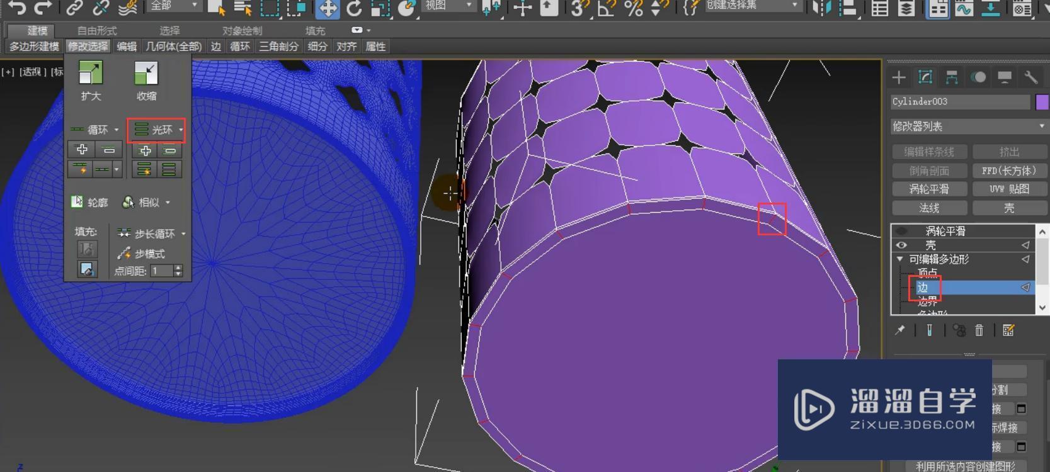Click the Bind to Space Warp icon
The height and width of the screenshot is (472, 1050).
128,8
